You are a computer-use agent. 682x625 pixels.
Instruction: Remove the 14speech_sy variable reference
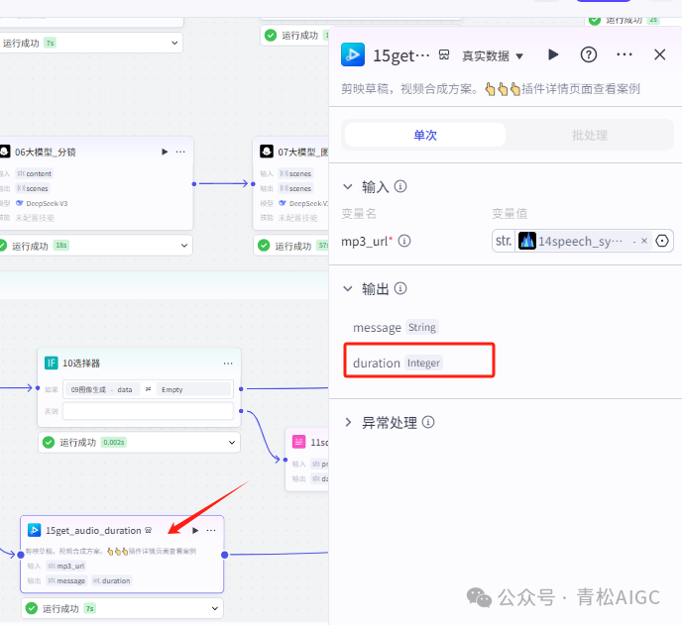point(644,241)
